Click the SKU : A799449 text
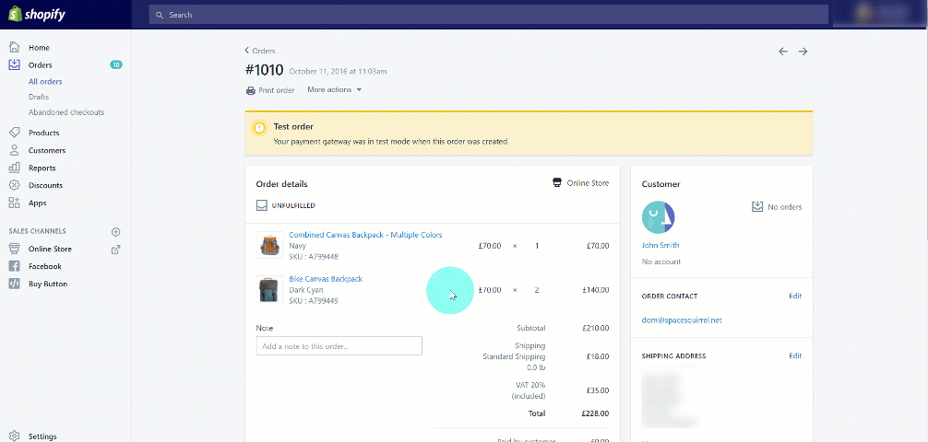Image resolution: width=928 pixels, height=442 pixels. (313, 301)
